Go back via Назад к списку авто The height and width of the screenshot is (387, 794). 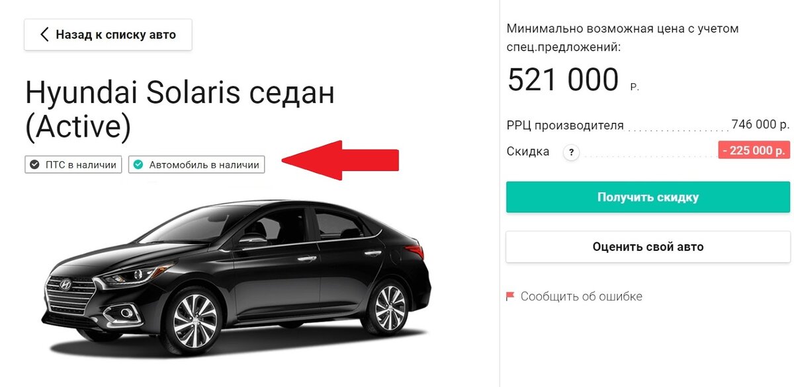109,34
